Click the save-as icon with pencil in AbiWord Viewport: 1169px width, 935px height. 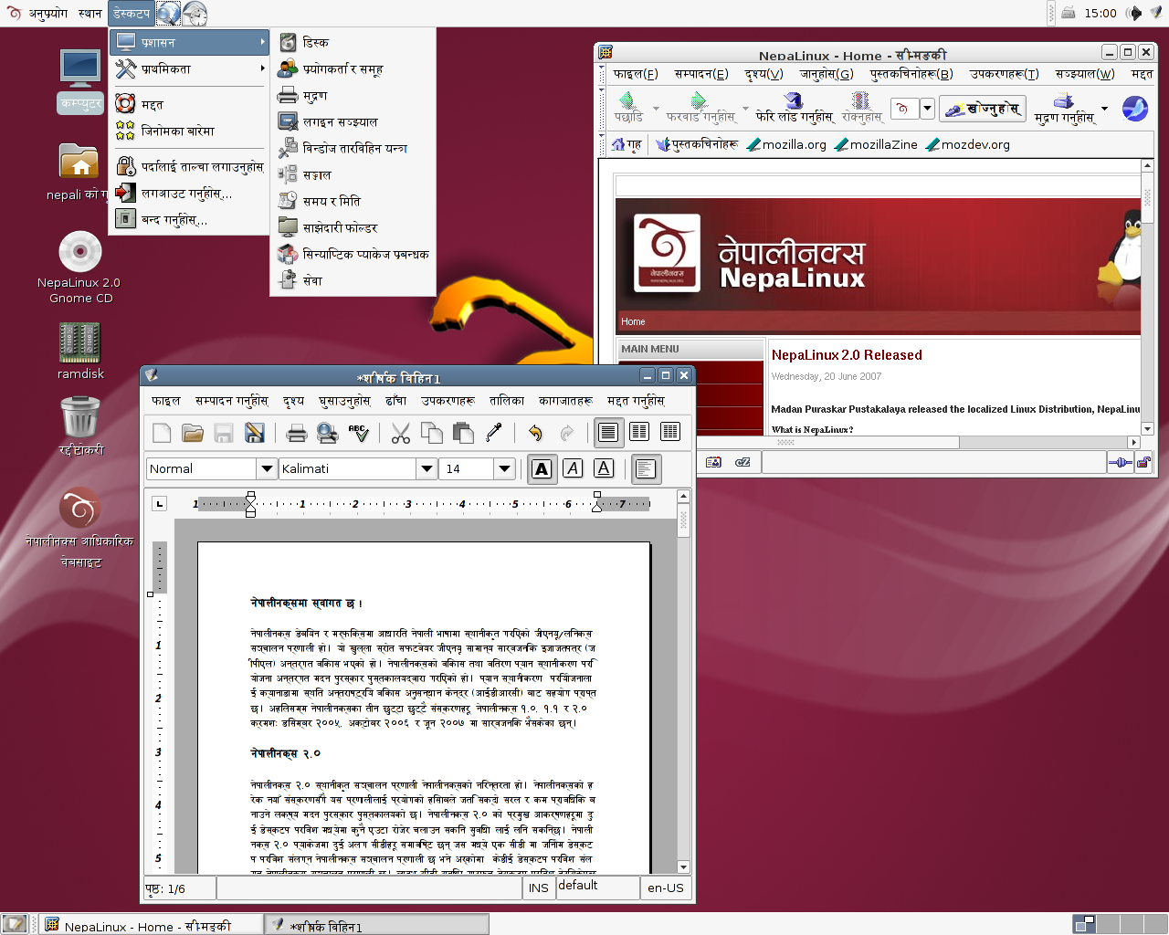[255, 433]
